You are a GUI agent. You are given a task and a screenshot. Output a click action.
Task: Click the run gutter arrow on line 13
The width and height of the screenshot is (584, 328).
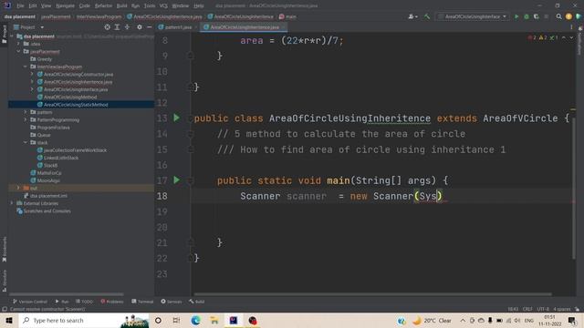[176, 118]
